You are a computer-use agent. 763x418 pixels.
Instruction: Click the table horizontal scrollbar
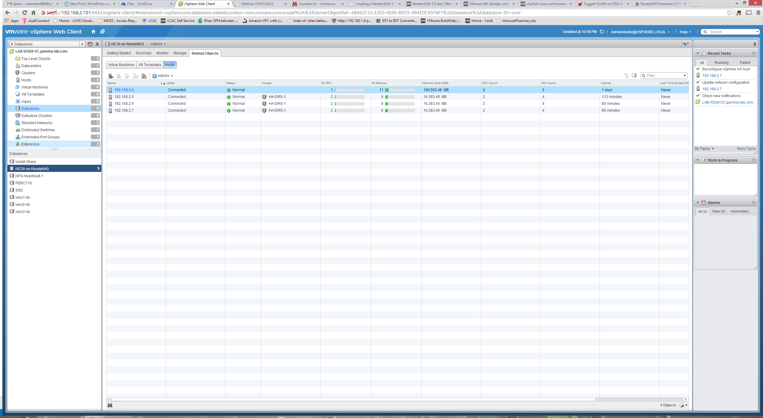[x=353, y=399]
